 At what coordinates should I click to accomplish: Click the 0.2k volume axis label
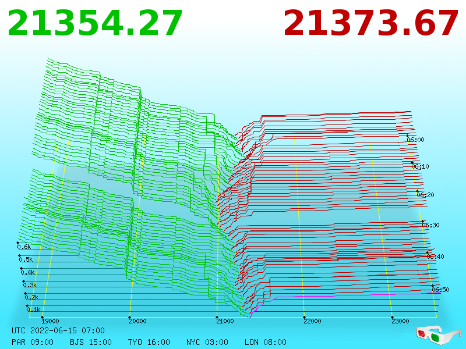tap(31, 297)
